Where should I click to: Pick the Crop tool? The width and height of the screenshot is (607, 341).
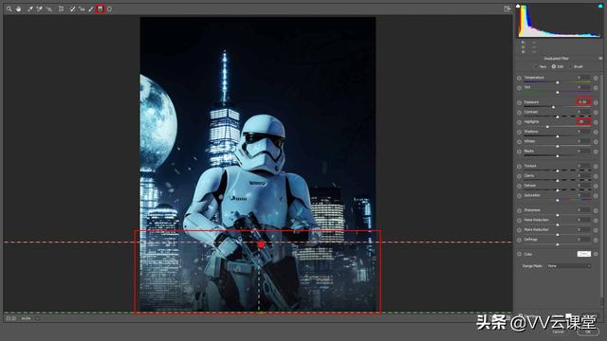coord(61,9)
